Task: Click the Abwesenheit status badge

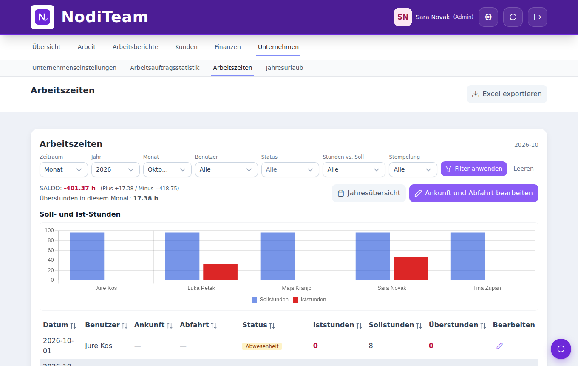Action: pyautogui.click(x=262, y=346)
